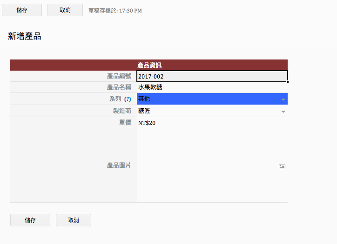Click the top 取消 button

click(x=65, y=10)
